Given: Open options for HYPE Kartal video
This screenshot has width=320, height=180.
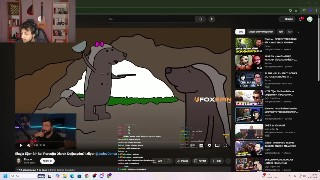Looking at the screenshot, I should pyautogui.click(x=301, y=92).
